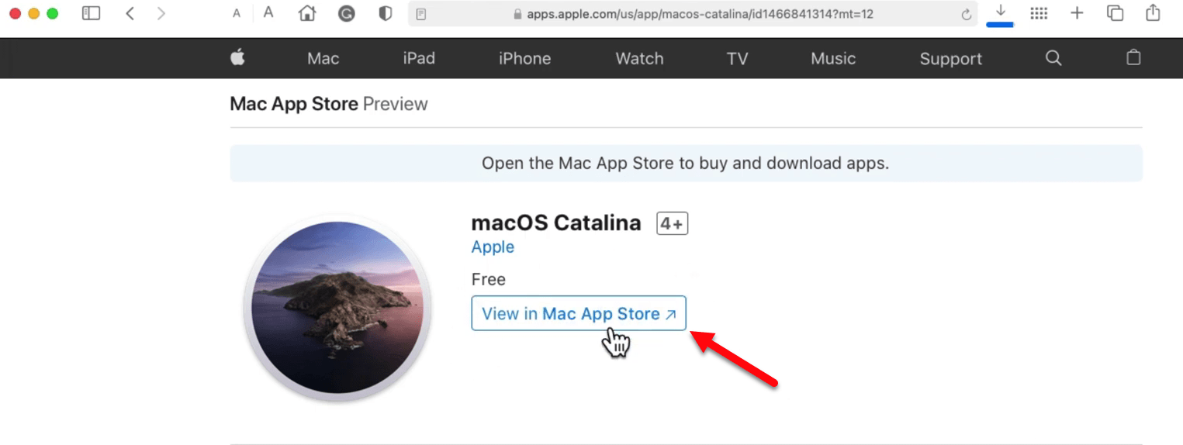Open the Share icon in toolbar
1183x445 pixels.
(1154, 12)
